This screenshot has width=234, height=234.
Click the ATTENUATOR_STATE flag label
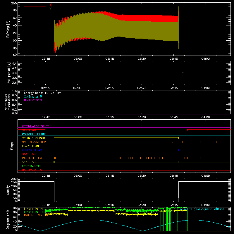[35, 126]
